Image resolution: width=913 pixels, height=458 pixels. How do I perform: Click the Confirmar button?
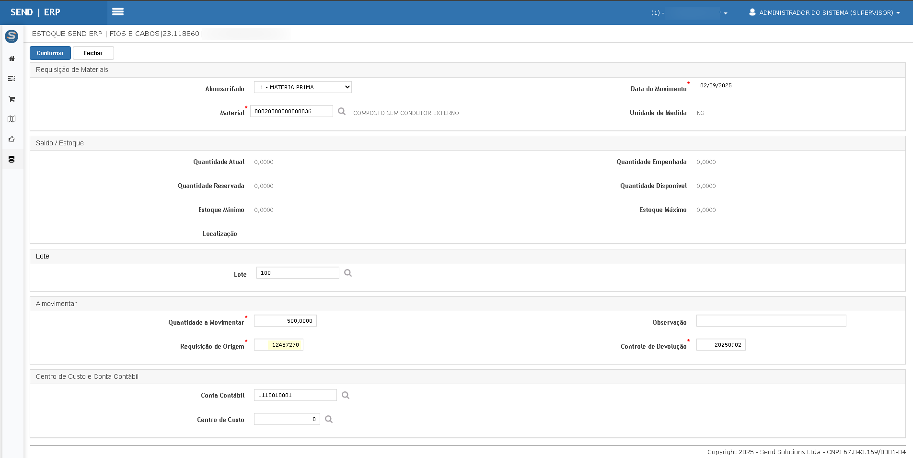[x=50, y=53]
